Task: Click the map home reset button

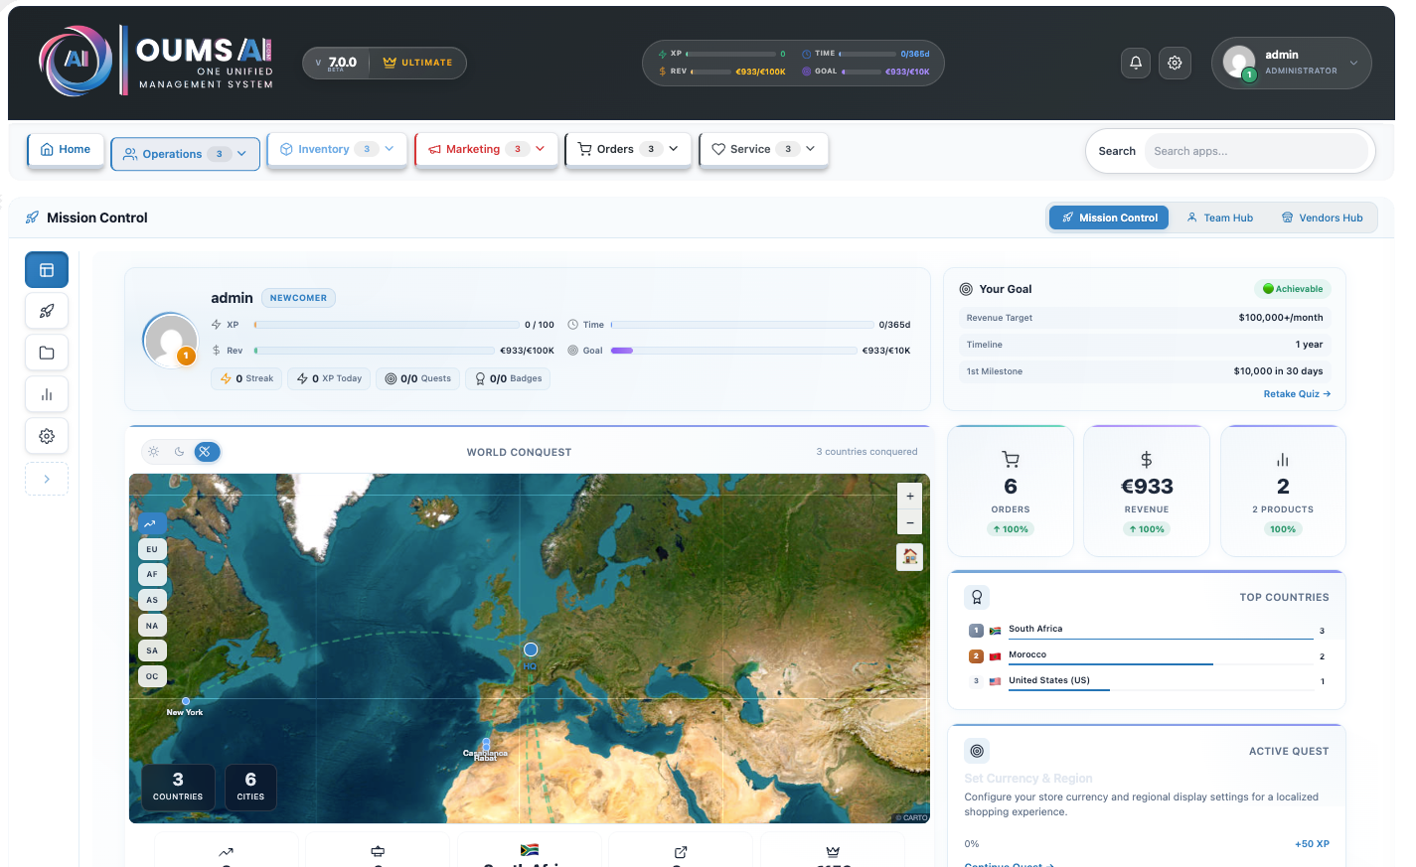Action: tap(909, 557)
